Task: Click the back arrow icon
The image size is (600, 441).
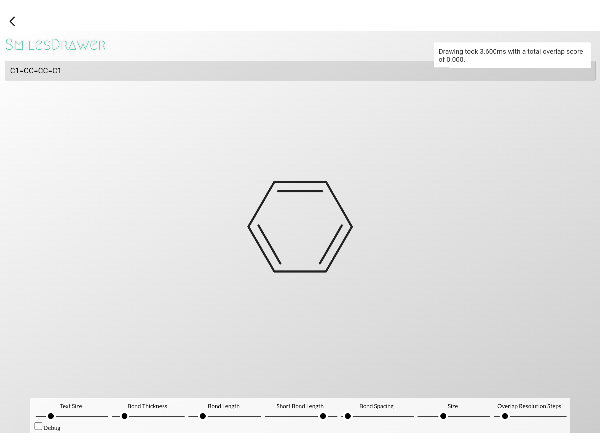Action: pyautogui.click(x=12, y=21)
